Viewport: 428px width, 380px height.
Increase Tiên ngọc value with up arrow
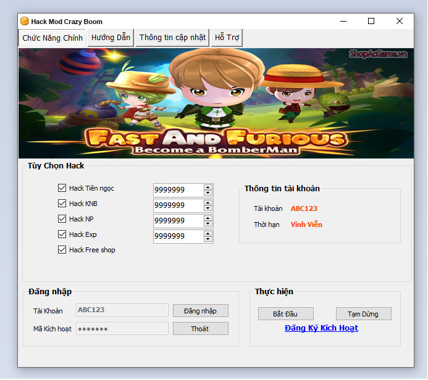(208, 187)
